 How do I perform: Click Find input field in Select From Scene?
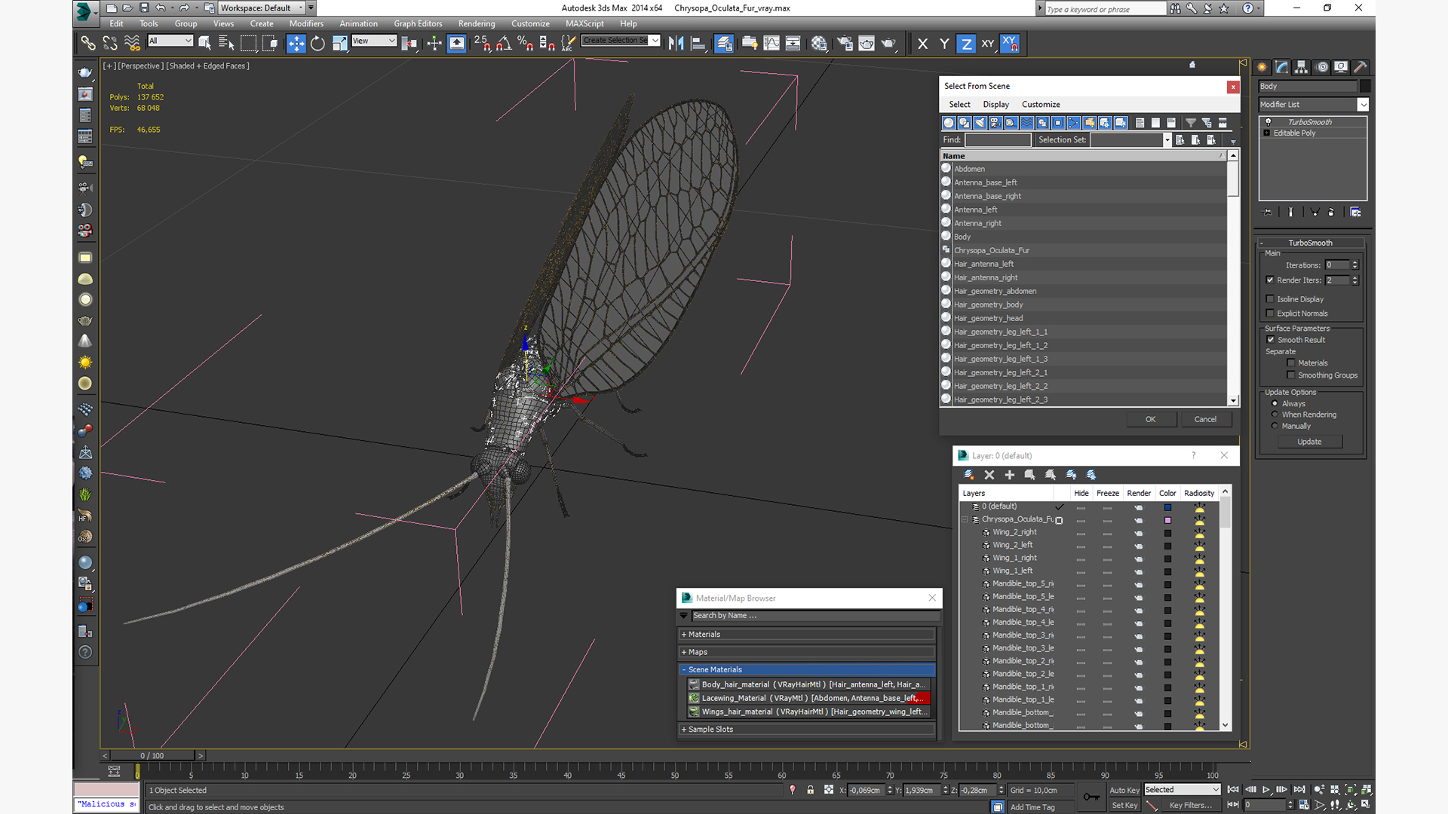point(996,140)
